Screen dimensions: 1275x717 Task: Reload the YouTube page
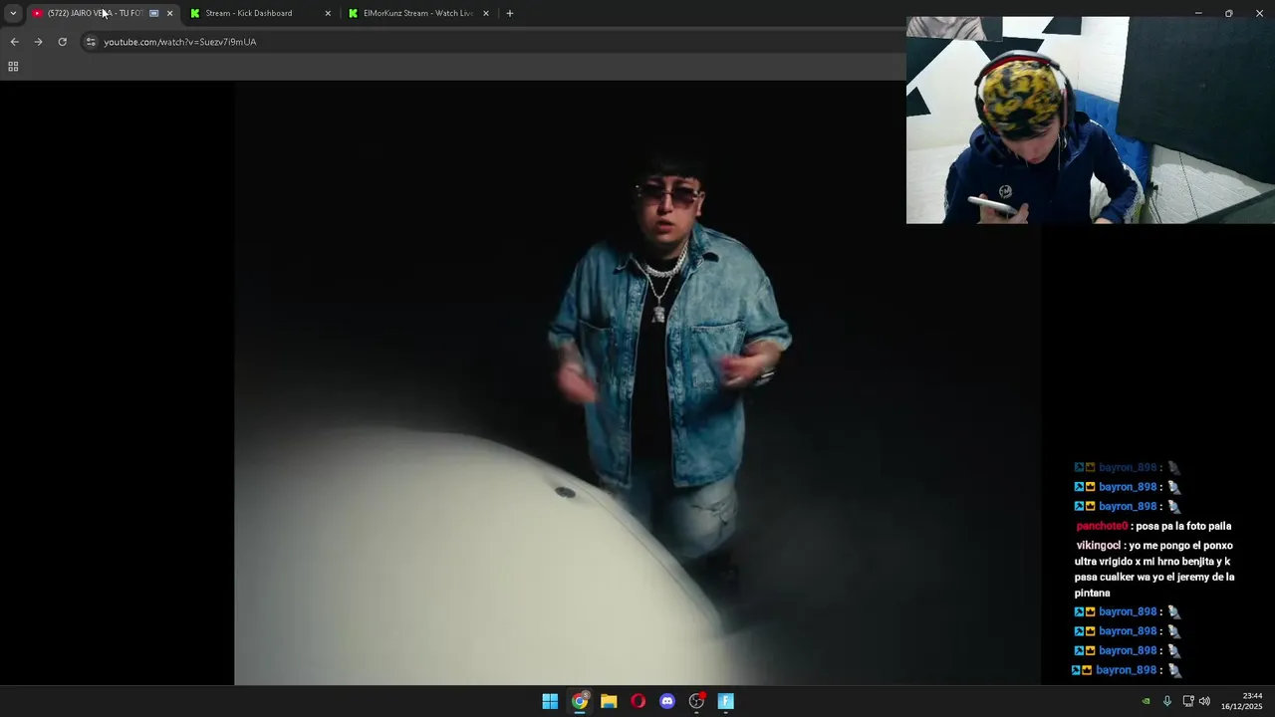(x=62, y=42)
